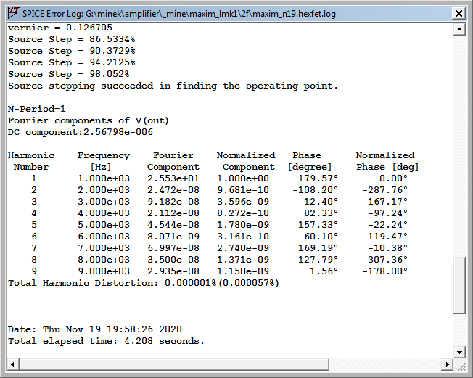The image size is (473, 378).
Task: Click the N-Period=1 line
Action: click(x=36, y=109)
